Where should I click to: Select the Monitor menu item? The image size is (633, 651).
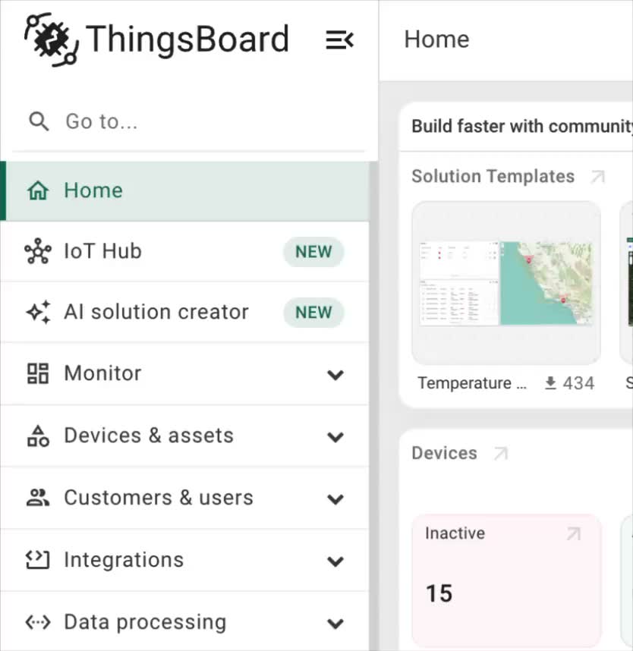click(x=185, y=373)
